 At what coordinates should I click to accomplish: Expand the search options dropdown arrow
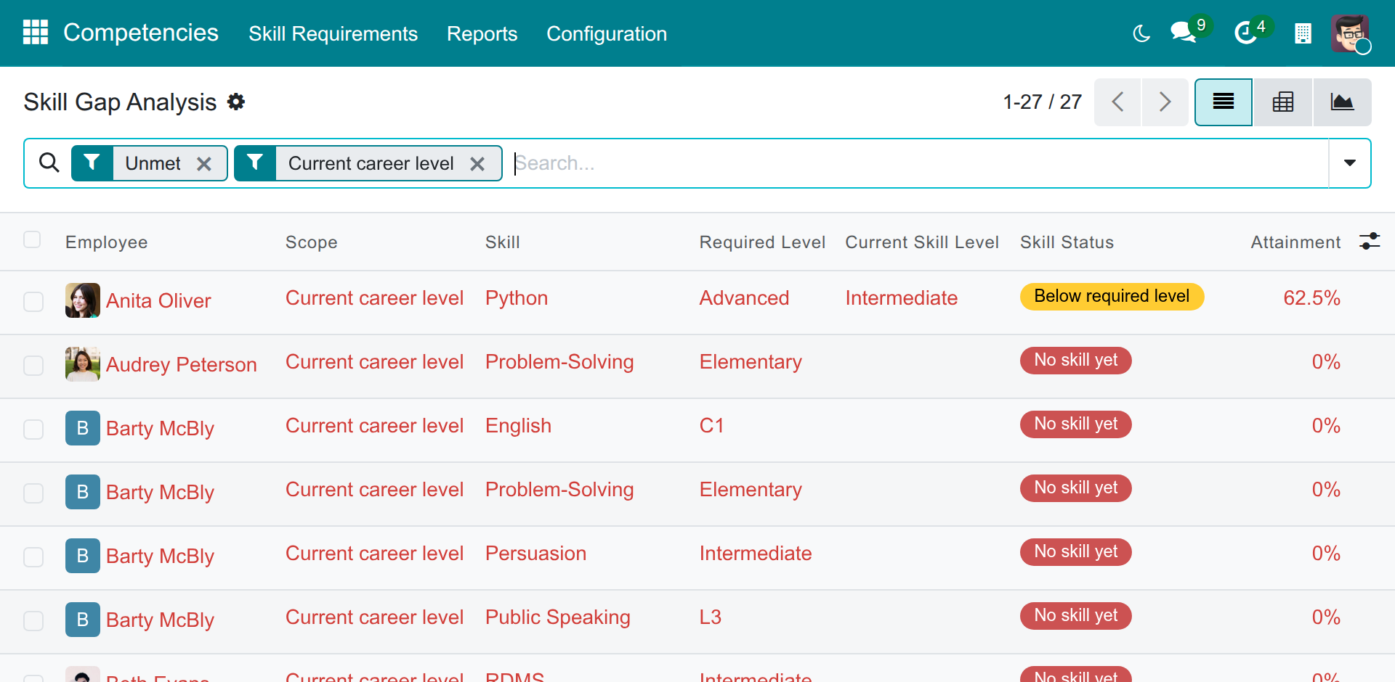click(1350, 163)
